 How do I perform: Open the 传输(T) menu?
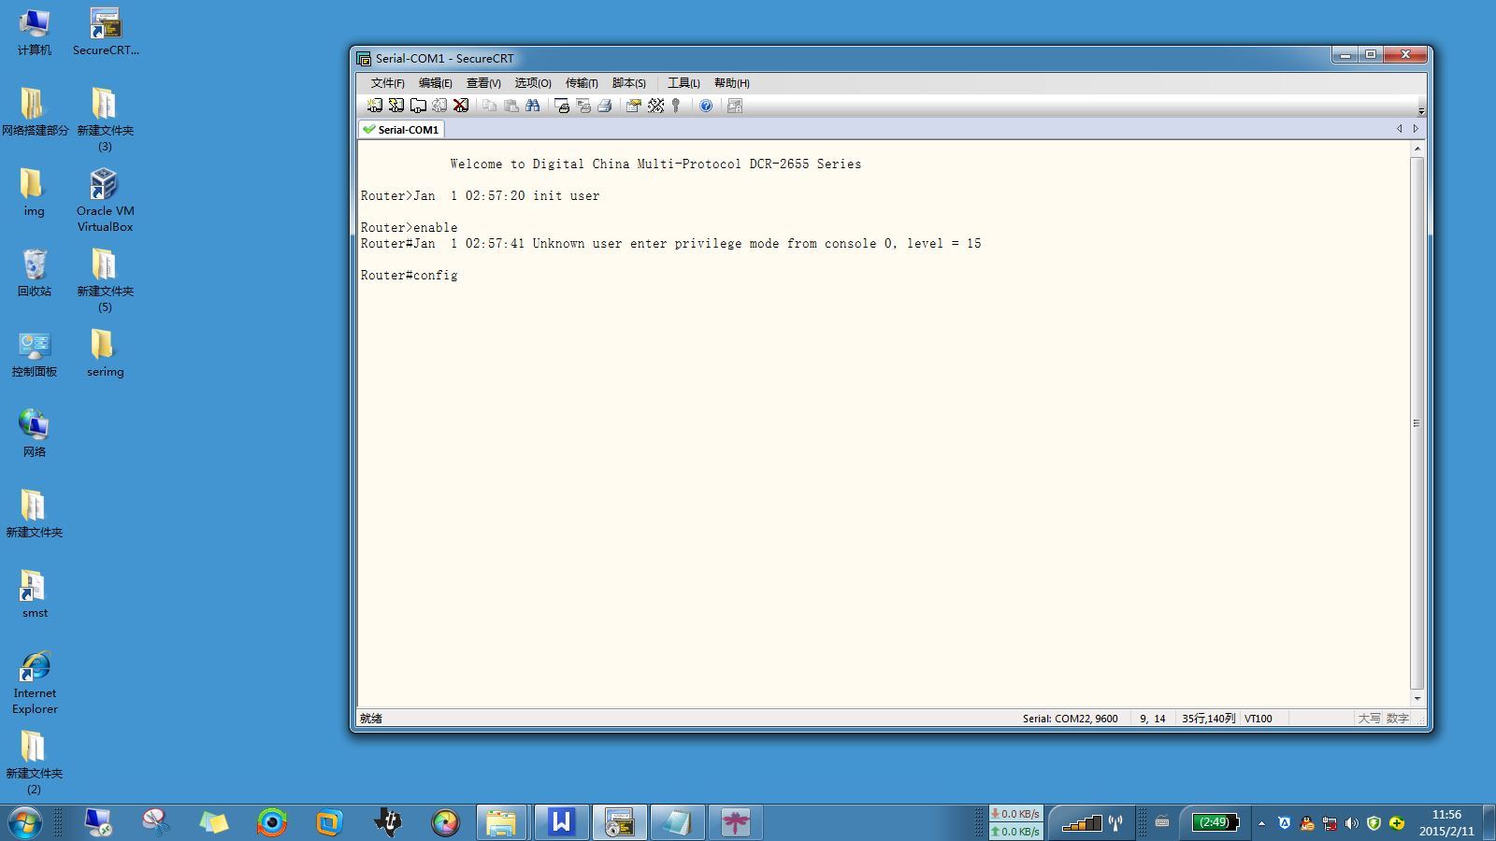tap(582, 83)
